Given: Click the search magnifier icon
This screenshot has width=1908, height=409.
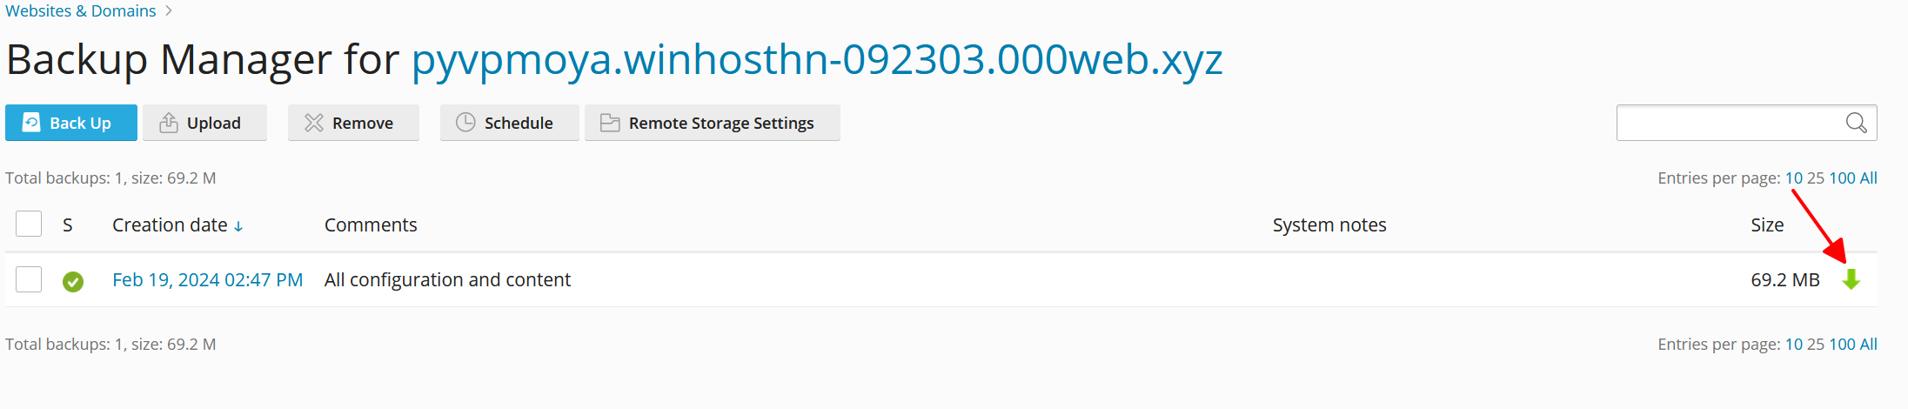Looking at the screenshot, I should click(1856, 123).
